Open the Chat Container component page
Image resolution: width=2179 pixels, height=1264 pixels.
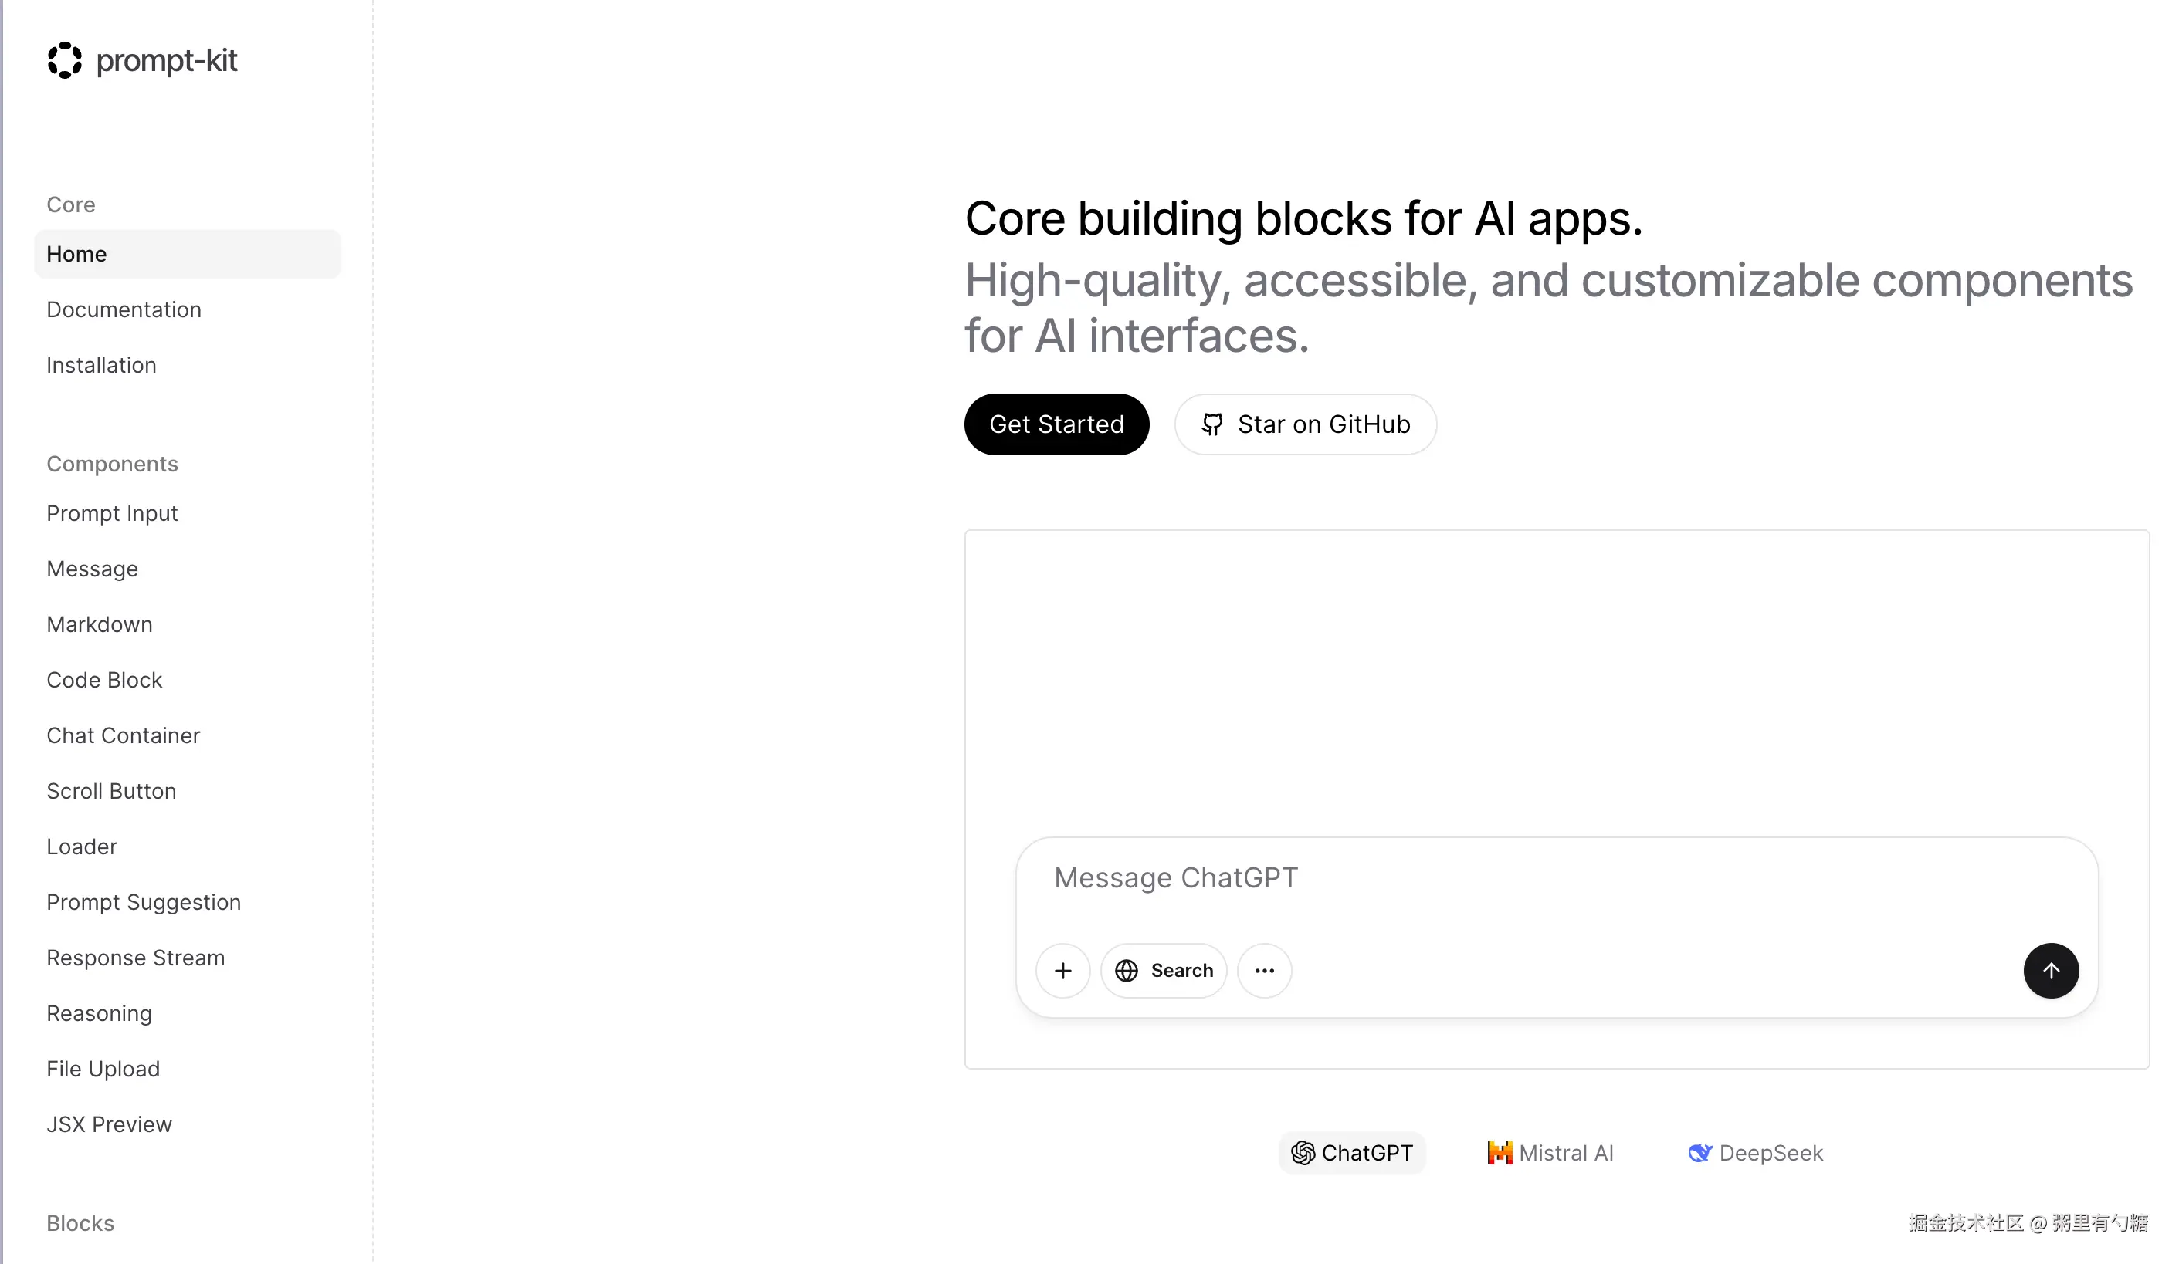(x=123, y=735)
